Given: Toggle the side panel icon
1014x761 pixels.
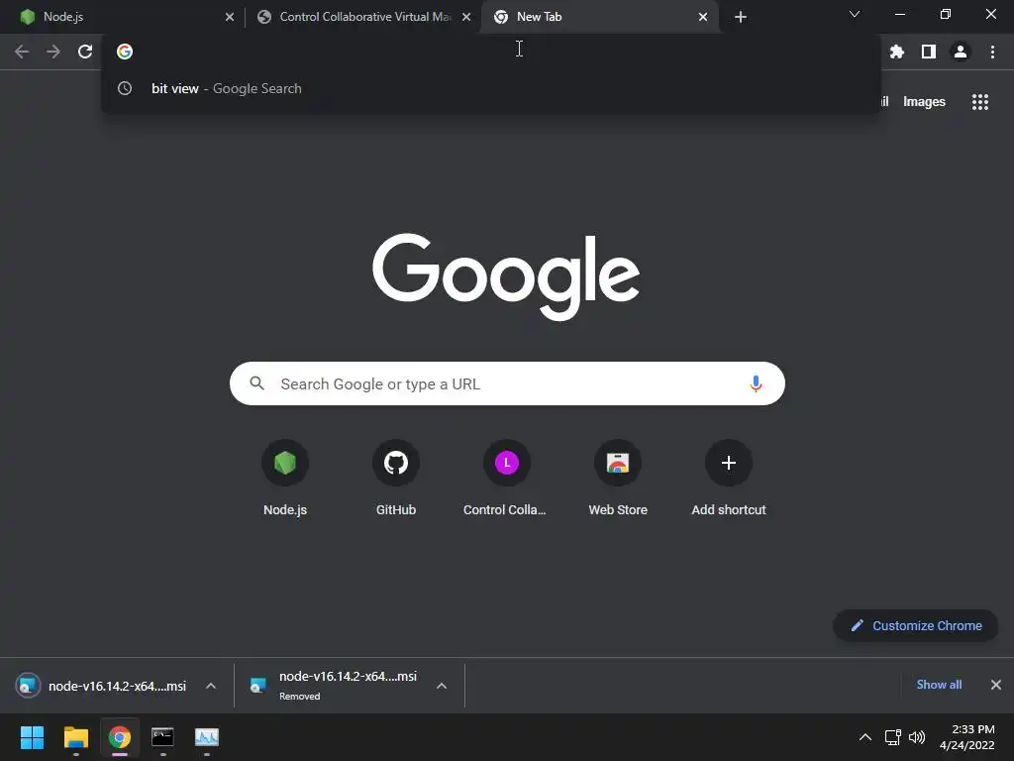Looking at the screenshot, I should 929,52.
